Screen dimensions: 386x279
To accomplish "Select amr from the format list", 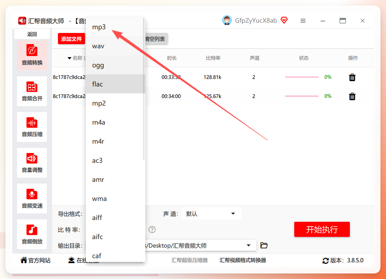I will coord(114,179).
